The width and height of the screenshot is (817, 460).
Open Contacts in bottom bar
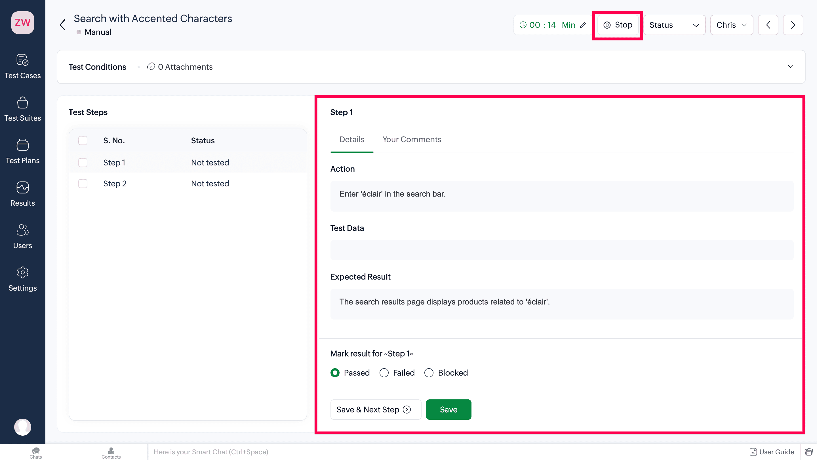click(111, 453)
